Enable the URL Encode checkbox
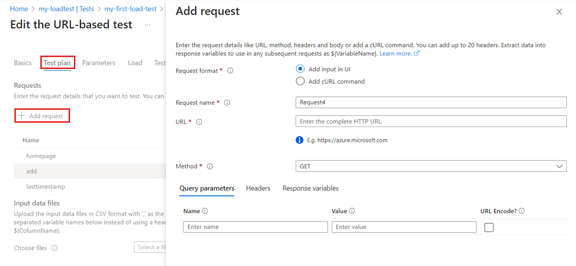 point(489,227)
